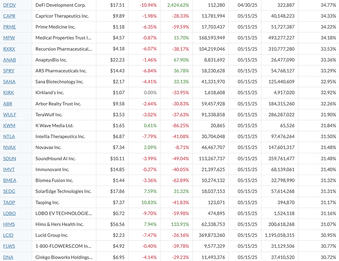Click the CAPR stock symbol

9,16
